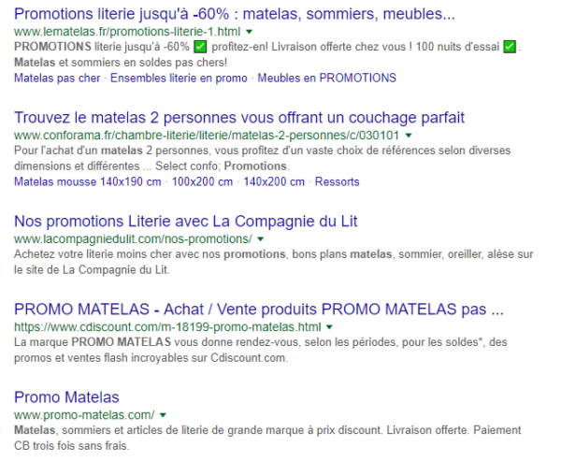Click the snippet 'CB trois fois sans frais.'

point(72,446)
